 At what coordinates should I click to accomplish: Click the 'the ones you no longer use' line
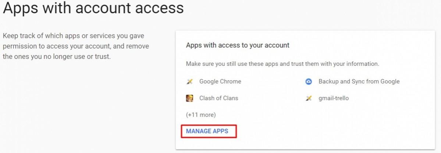(57, 57)
